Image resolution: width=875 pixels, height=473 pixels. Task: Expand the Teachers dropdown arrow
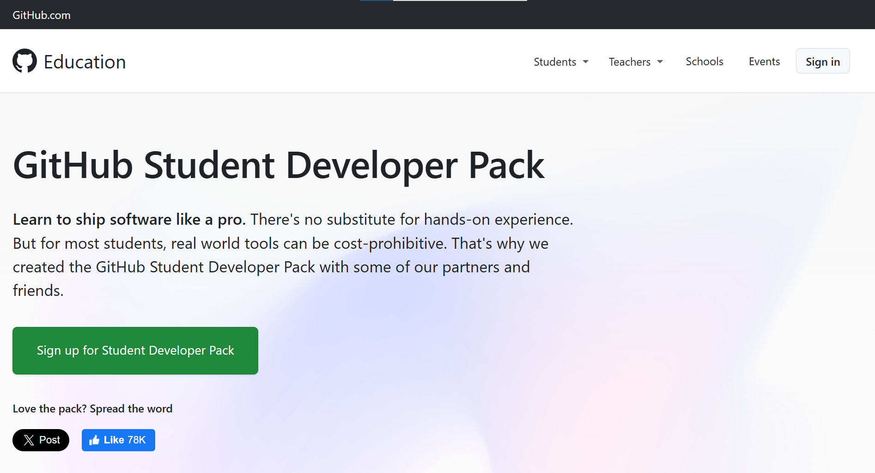click(660, 62)
